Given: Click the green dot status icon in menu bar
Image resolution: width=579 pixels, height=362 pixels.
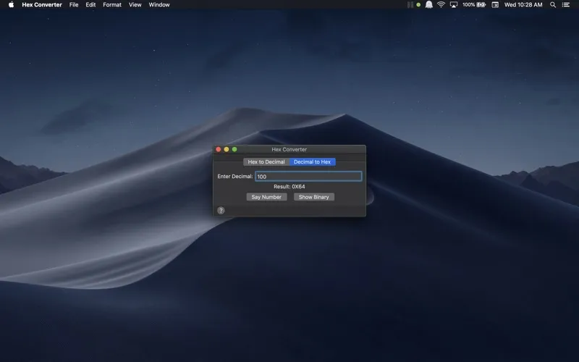Looking at the screenshot, I should [418, 5].
